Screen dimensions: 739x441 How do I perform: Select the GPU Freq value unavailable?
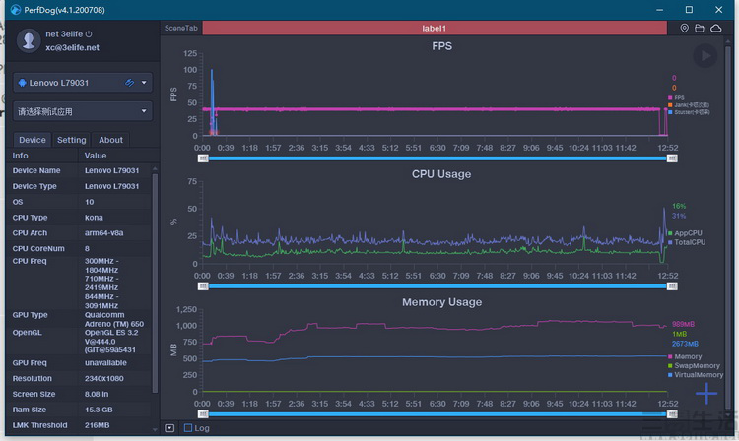(105, 363)
